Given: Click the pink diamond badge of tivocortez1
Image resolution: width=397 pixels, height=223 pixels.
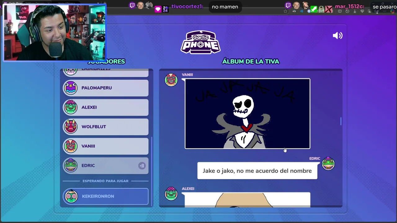Looking at the screenshot, I should [x=158, y=9].
